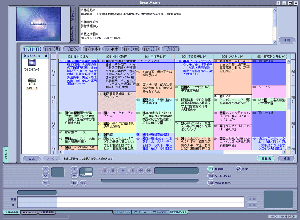Select the 11/17(日) date tab

171,49
